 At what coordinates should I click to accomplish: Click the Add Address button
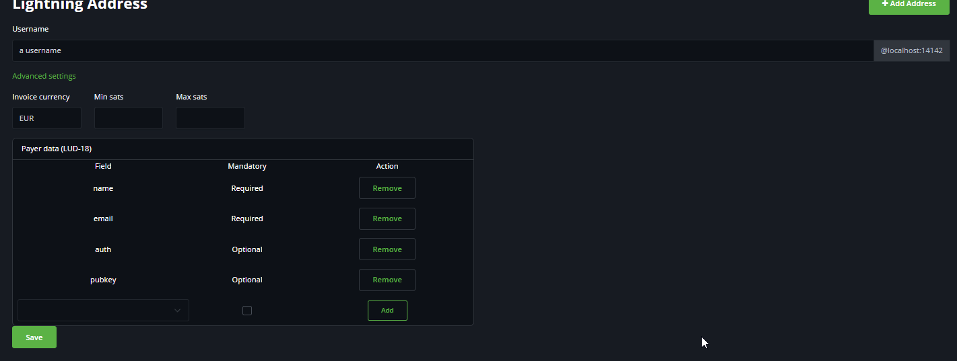tap(909, 5)
